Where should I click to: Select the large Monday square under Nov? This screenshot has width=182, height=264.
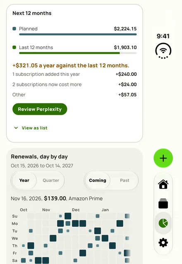coord(60,224)
